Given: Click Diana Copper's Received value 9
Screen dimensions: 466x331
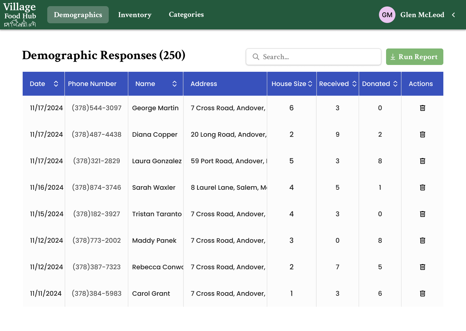Looking at the screenshot, I should [x=338, y=134].
